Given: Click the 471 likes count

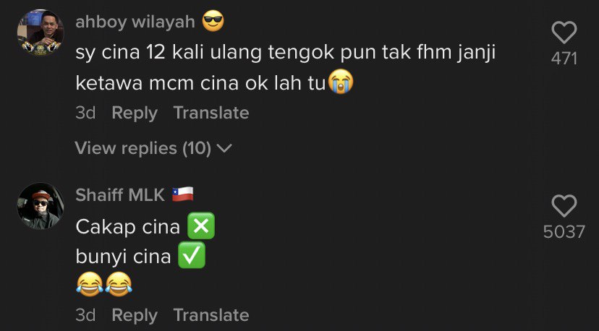Looking at the screenshot, I should coord(564,59).
